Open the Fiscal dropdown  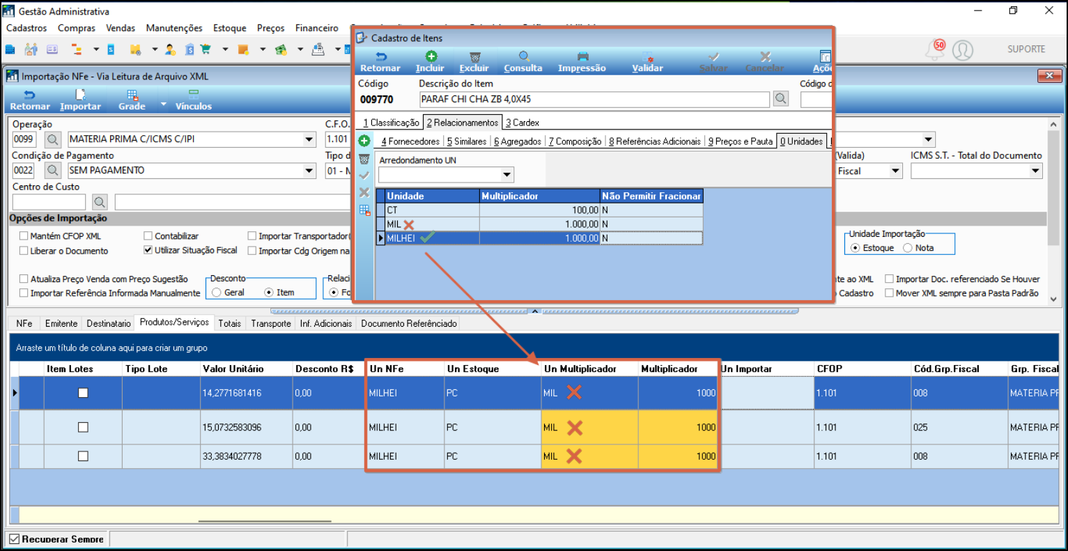coord(896,171)
